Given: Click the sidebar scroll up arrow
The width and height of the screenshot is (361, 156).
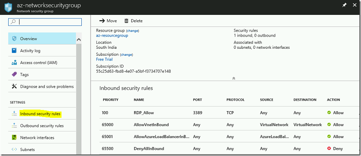Looking at the screenshot, I should point(79,40).
